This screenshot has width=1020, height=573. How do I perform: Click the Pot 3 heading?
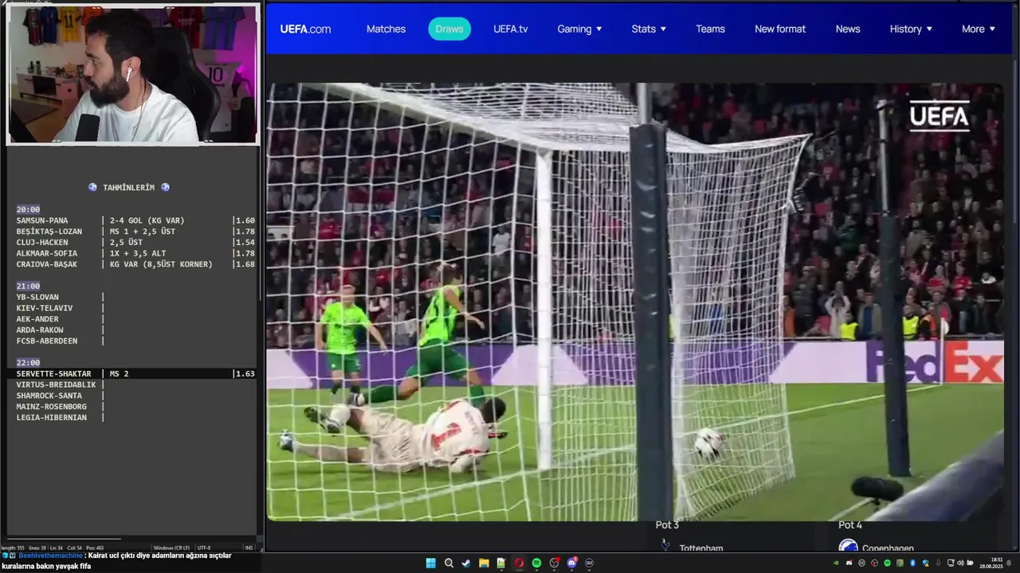click(668, 525)
